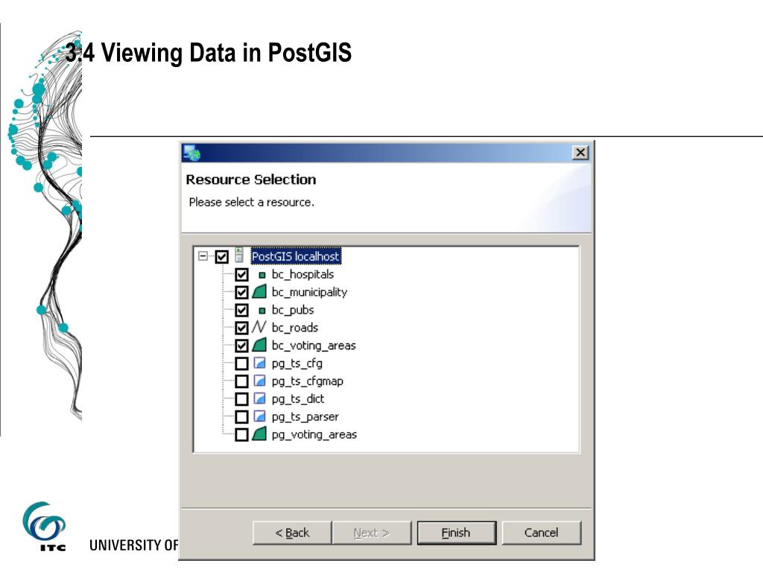Close the Resource Selection dialog window
This screenshot has width=763, height=572.
click(x=580, y=153)
